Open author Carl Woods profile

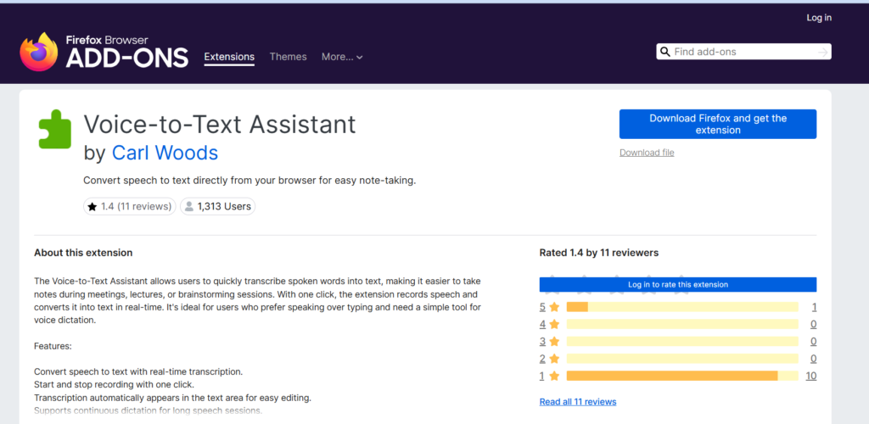pyautogui.click(x=165, y=153)
